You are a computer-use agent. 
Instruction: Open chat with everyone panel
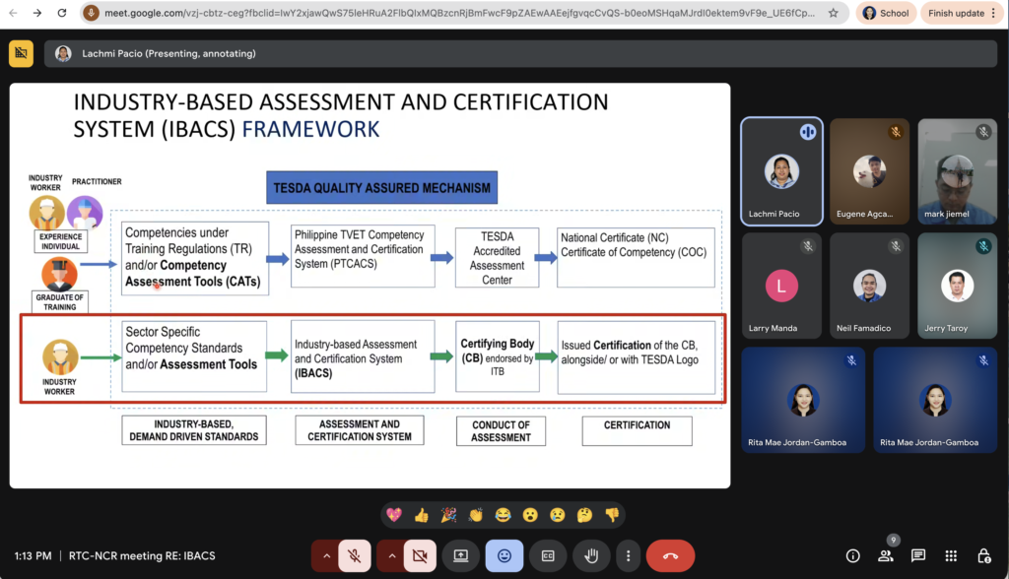coord(918,555)
